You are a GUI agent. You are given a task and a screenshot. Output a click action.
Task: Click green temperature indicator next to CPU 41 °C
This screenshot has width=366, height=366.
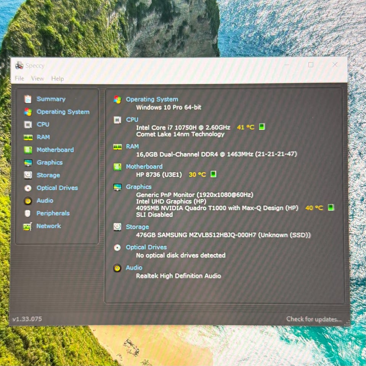point(262,127)
